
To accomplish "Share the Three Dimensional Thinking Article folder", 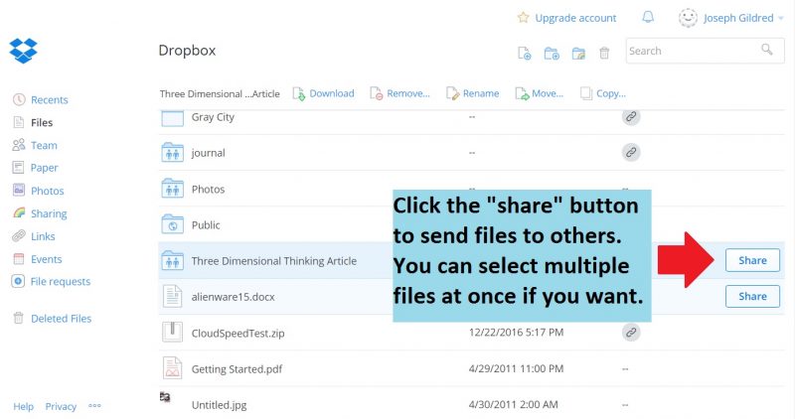I will (752, 260).
